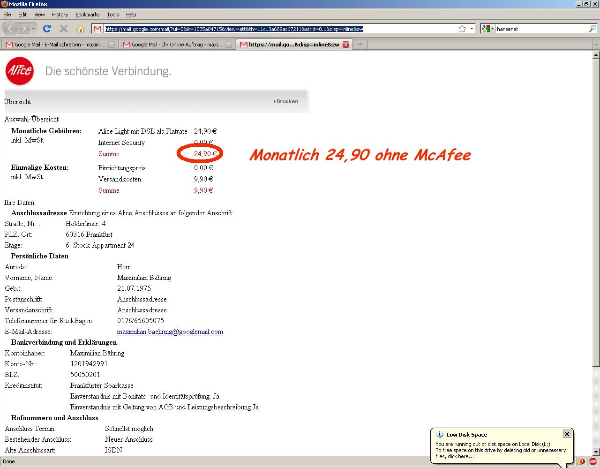Click the Drucken print link
The image size is (600, 468).
click(286, 101)
